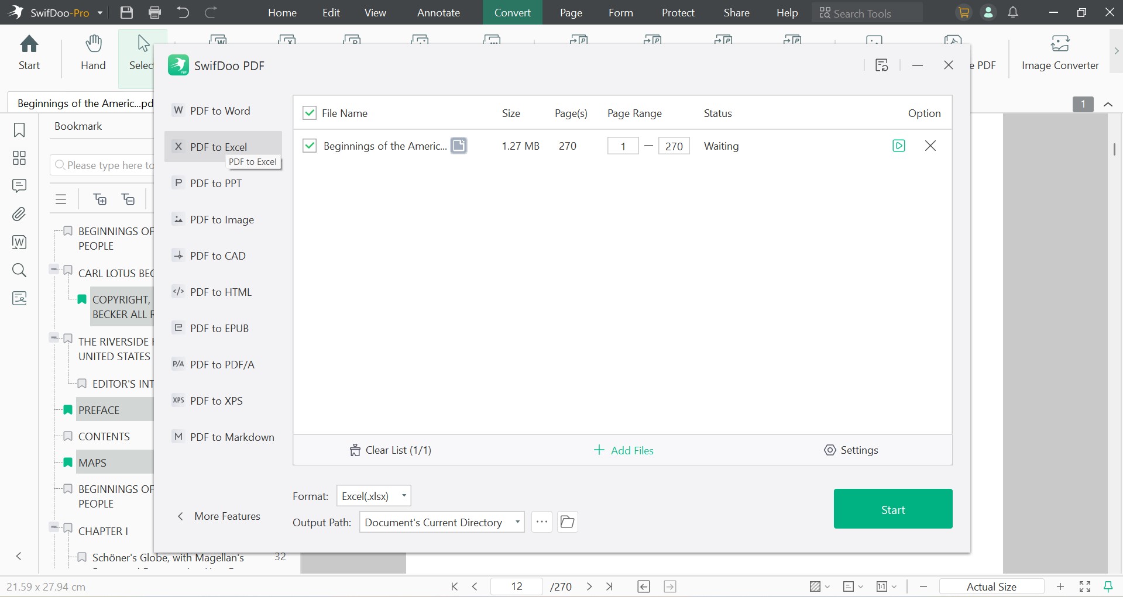Browse output path with ellipsis button

pyautogui.click(x=542, y=522)
